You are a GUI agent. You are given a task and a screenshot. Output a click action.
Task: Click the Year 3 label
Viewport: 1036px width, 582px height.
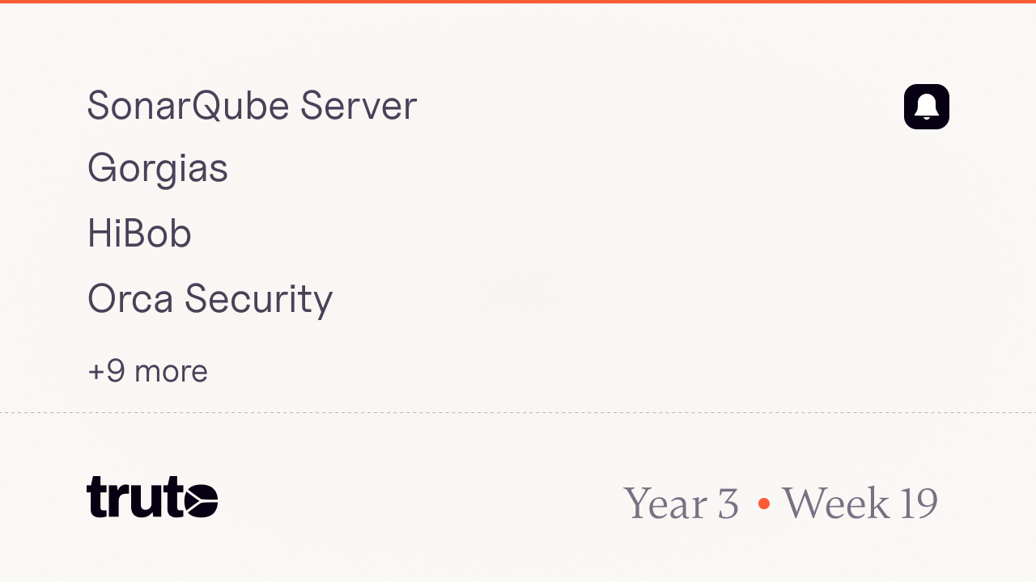pyautogui.click(x=681, y=504)
